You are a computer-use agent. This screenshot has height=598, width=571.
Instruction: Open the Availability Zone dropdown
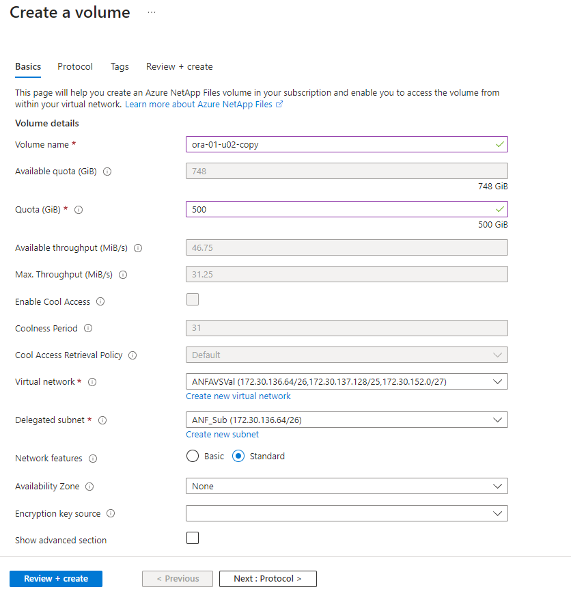click(x=346, y=486)
